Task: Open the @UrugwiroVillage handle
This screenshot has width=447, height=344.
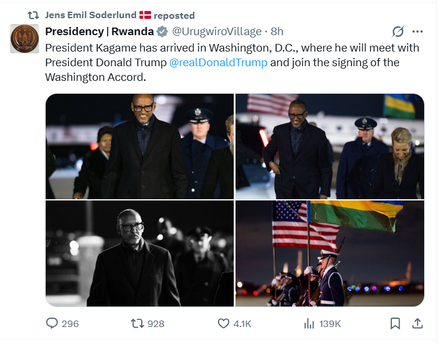Action: click(216, 31)
